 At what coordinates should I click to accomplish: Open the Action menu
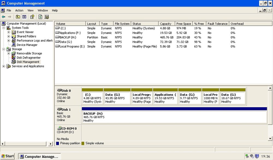19,10
